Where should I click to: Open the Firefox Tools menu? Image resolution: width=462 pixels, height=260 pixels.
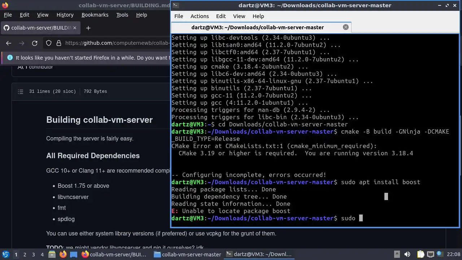click(122, 15)
